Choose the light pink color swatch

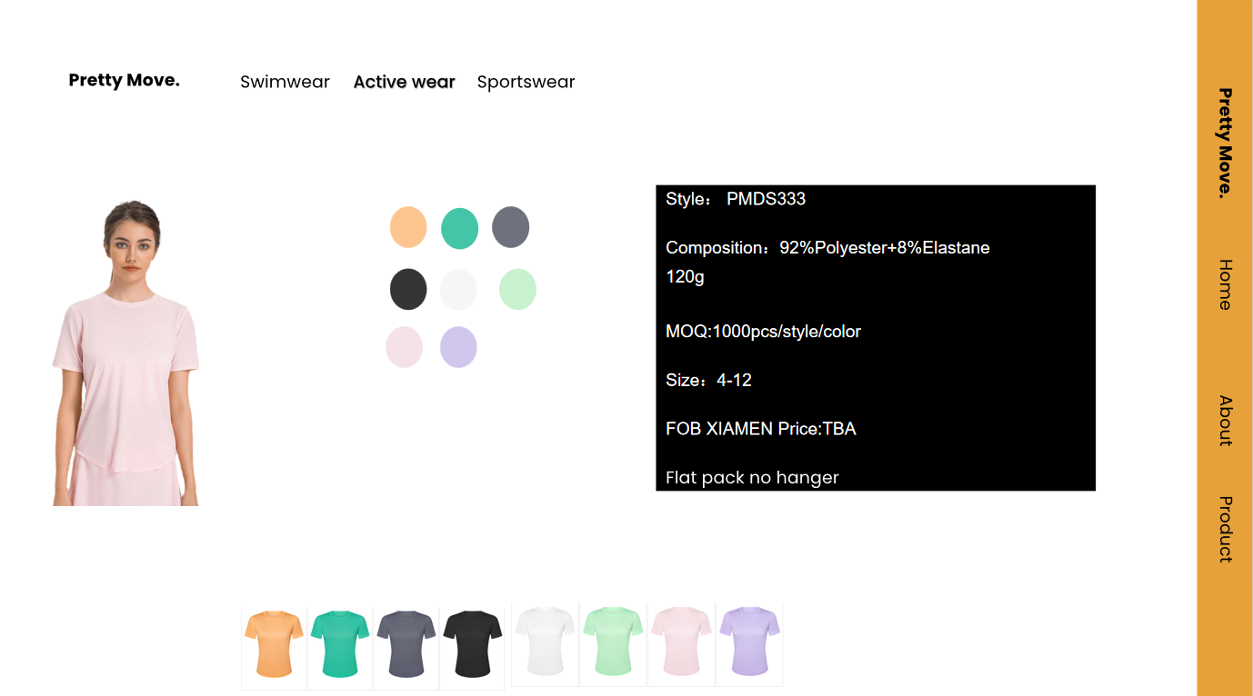tap(404, 347)
